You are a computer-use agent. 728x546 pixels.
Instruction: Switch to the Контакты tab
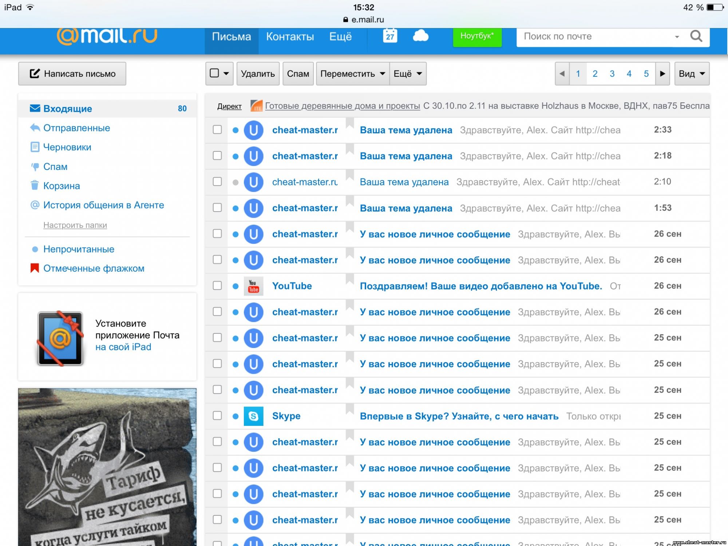pos(290,36)
